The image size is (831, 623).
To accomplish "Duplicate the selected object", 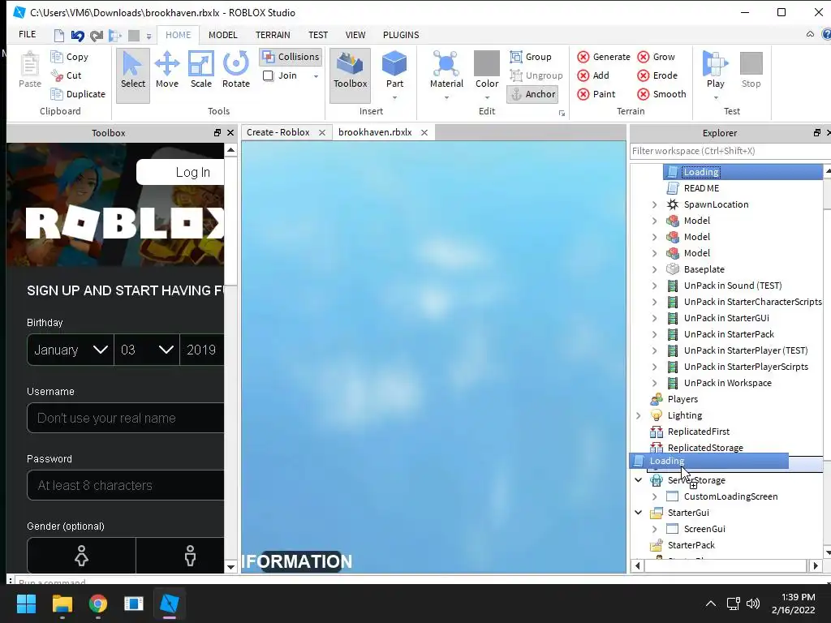I will click(x=78, y=94).
